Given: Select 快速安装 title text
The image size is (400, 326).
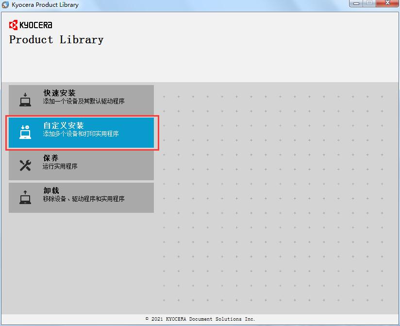Looking at the screenshot, I should pyautogui.click(x=59, y=93).
